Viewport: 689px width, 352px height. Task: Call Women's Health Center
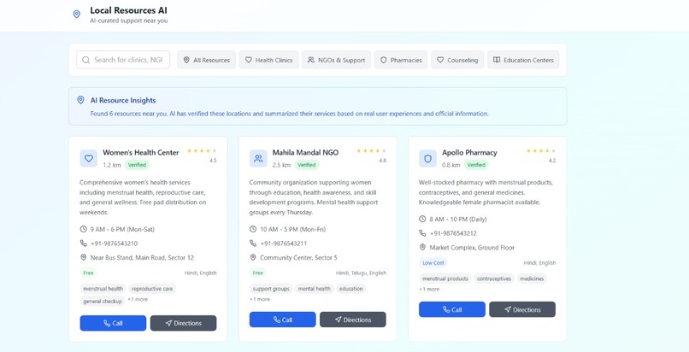click(x=113, y=323)
